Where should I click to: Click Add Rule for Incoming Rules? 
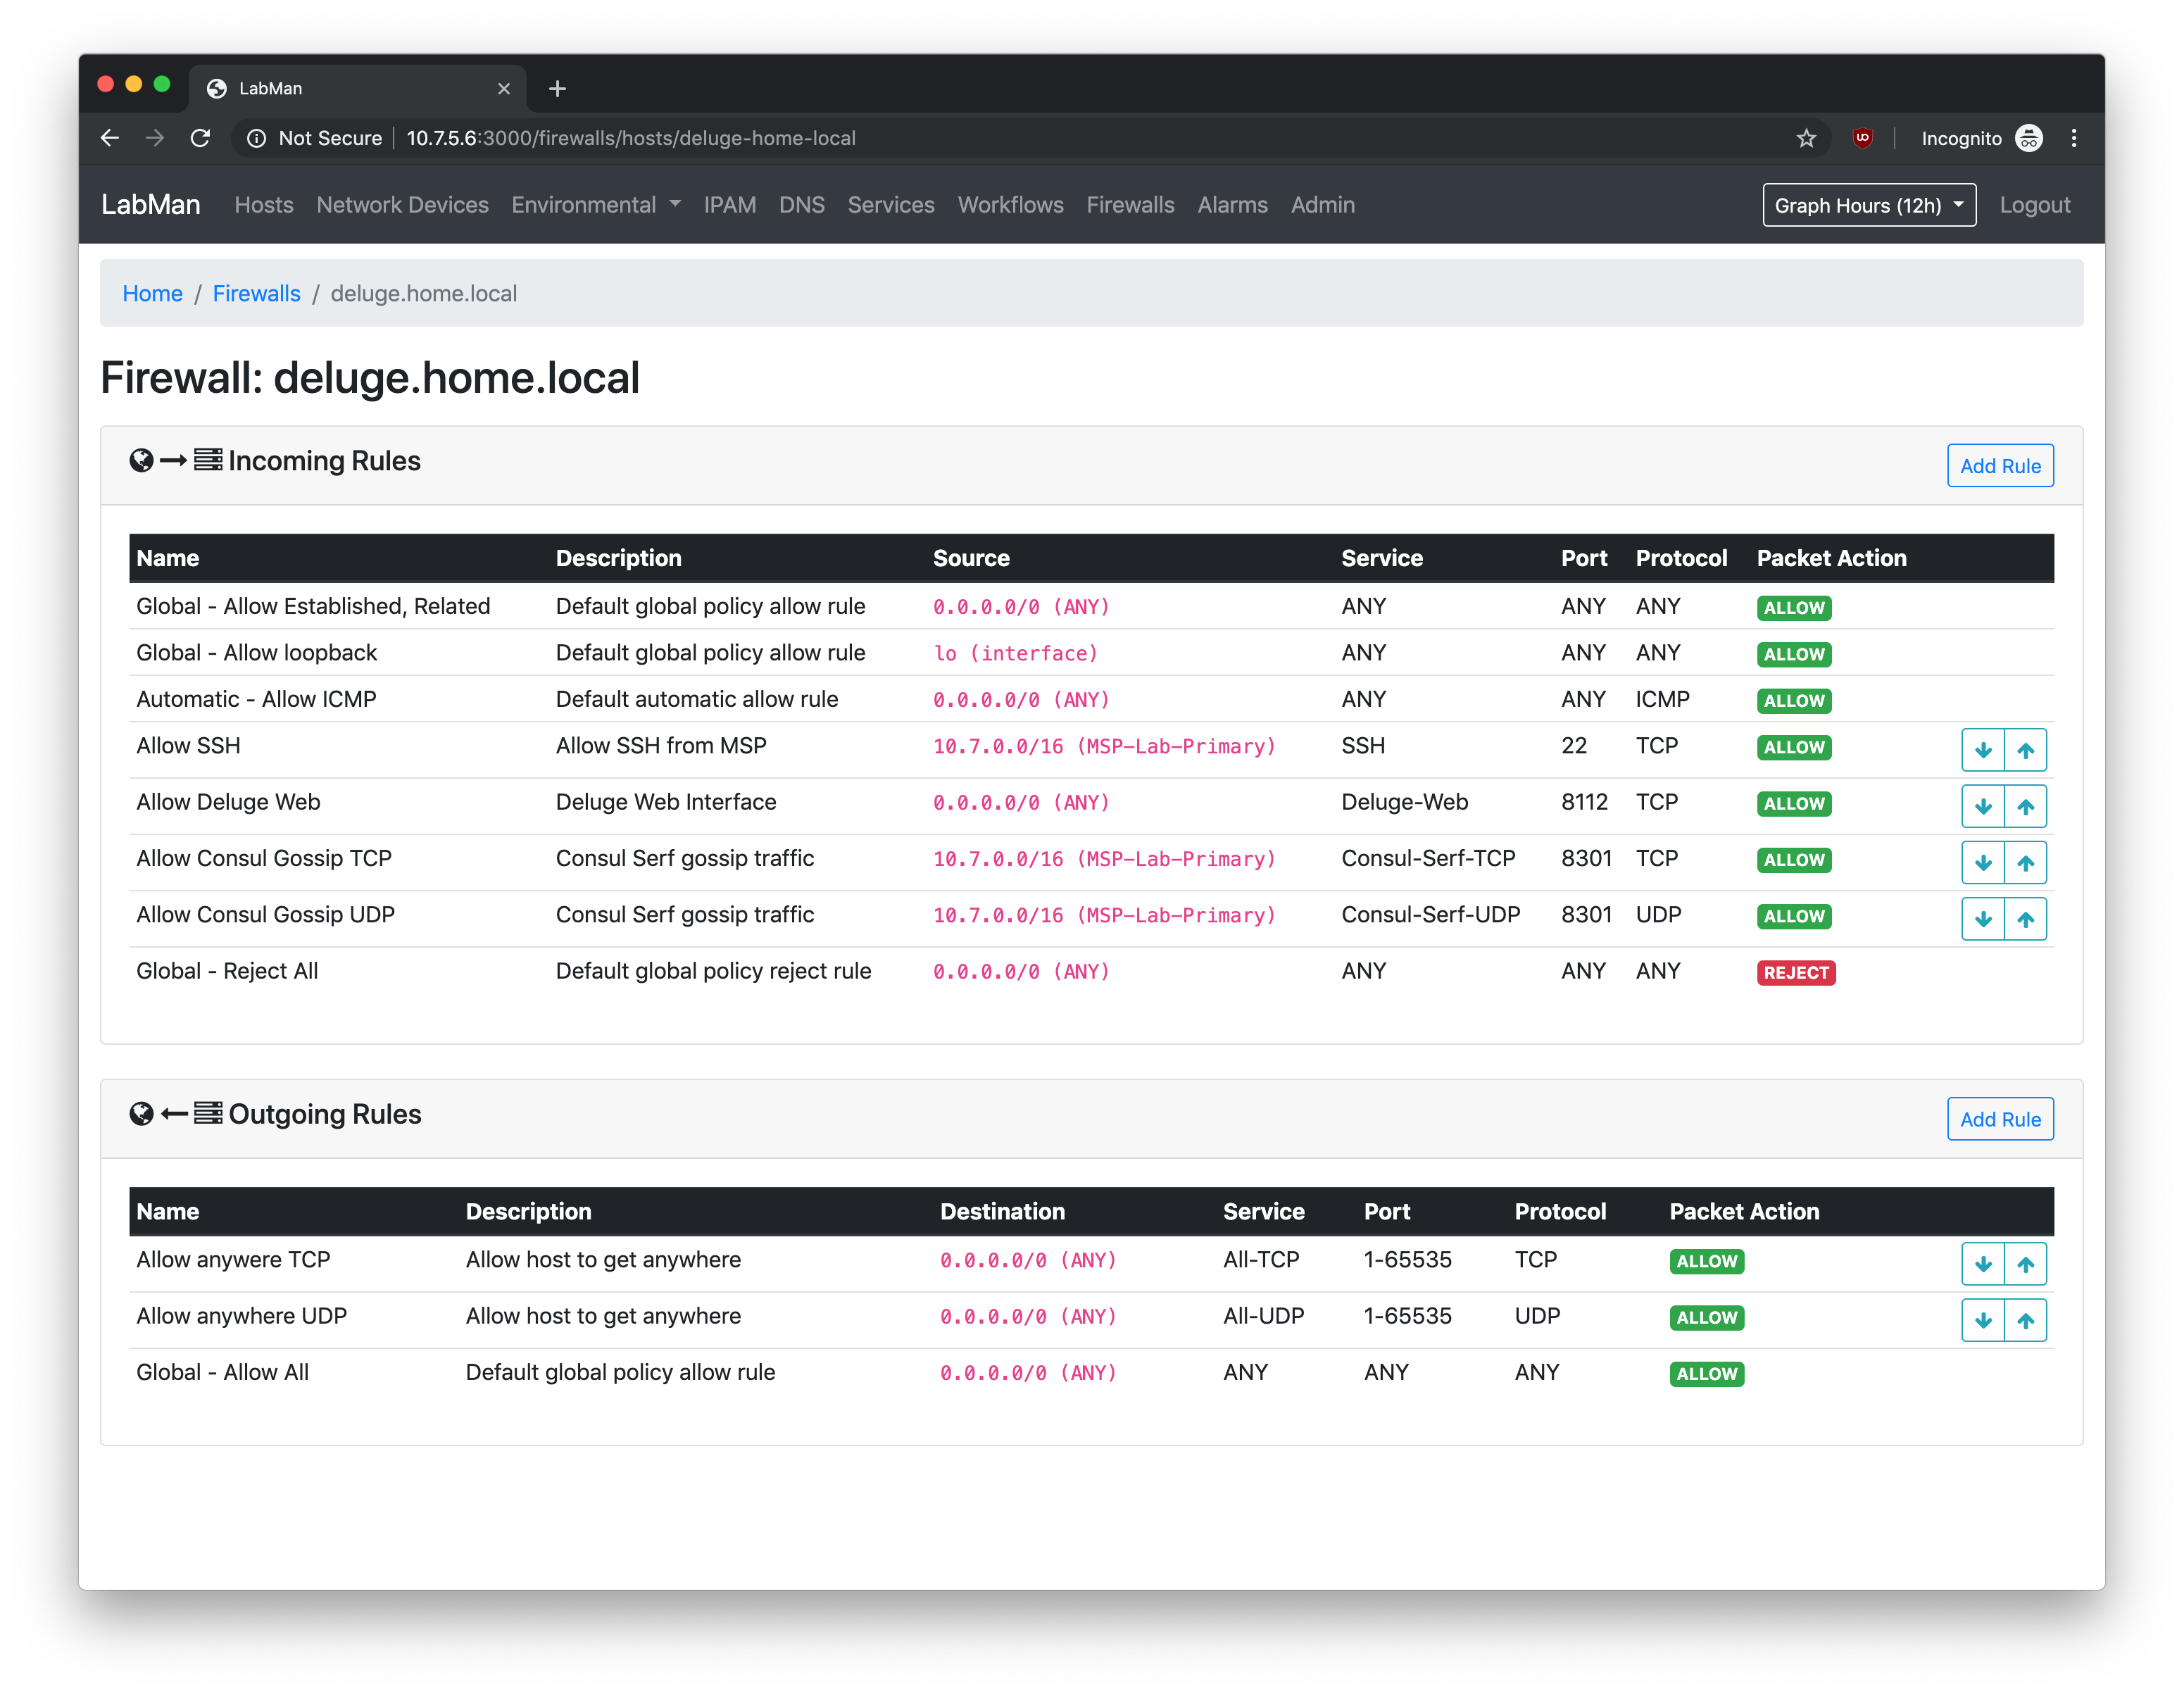(x=1999, y=466)
